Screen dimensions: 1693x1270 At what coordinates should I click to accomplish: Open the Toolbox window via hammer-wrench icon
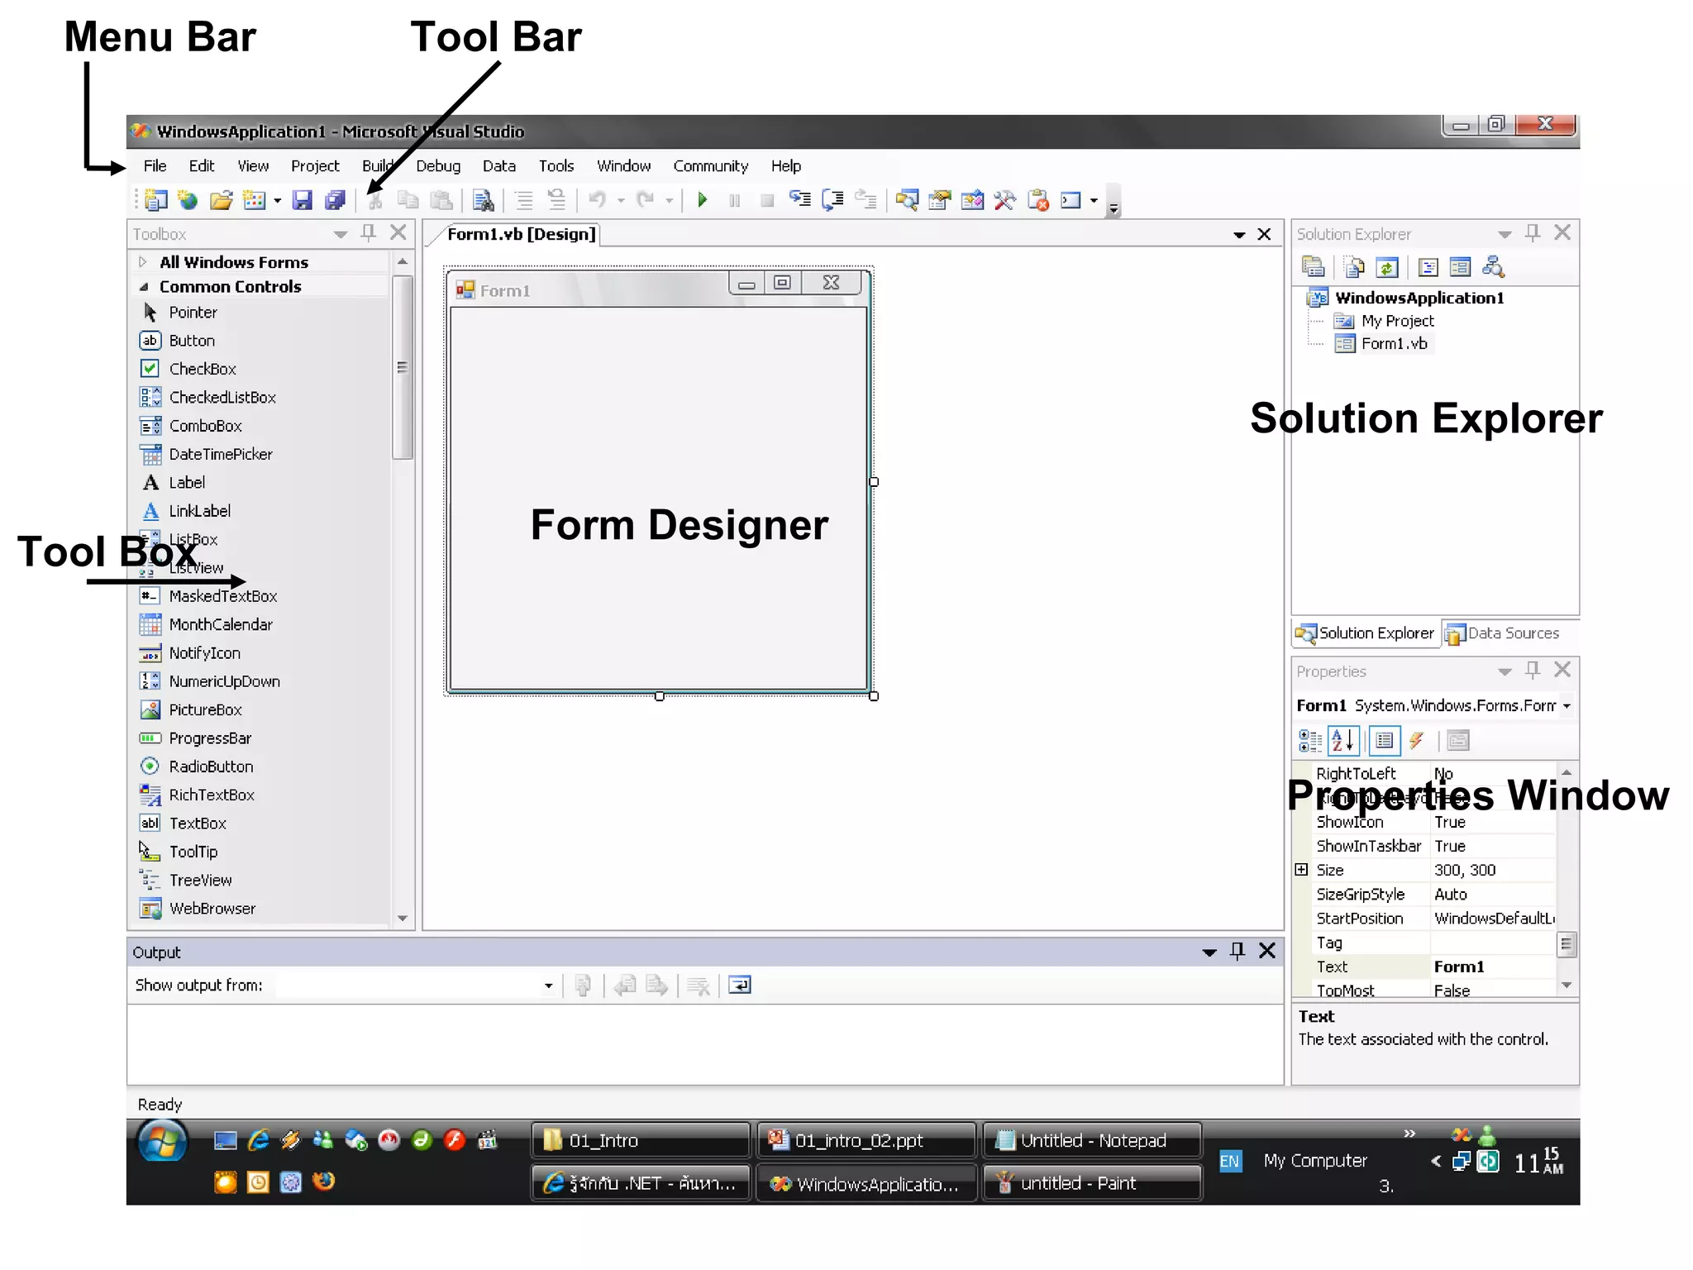(1005, 200)
